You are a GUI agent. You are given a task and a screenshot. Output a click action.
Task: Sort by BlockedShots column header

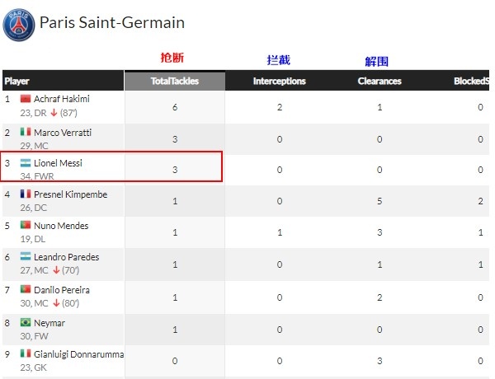click(471, 81)
